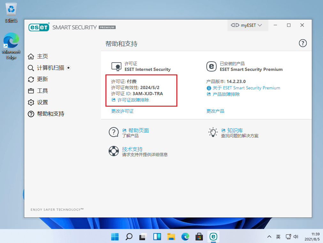Open the taskbar clock and date
Image resolution: width=323 pixels, height=243 pixels.
[x=312, y=237]
